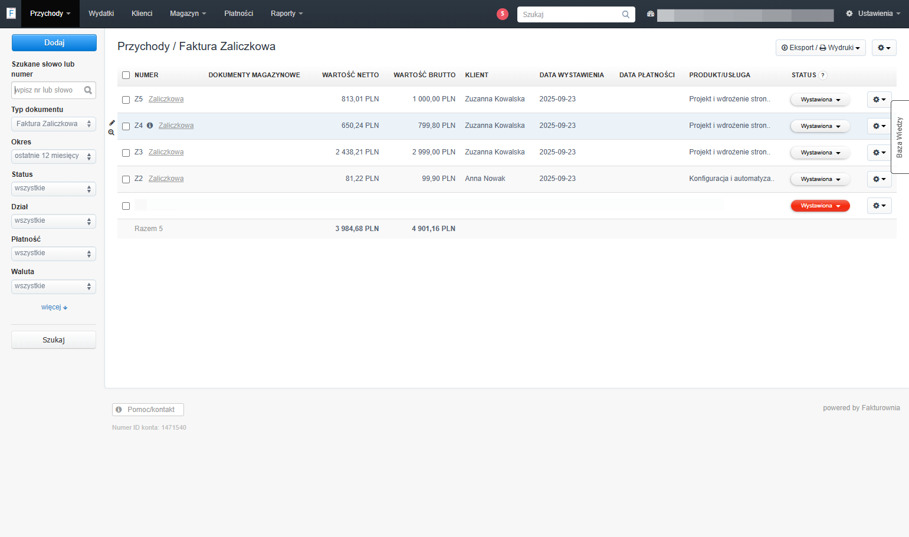Tick the checkbox for invoice Z5

tap(126, 100)
